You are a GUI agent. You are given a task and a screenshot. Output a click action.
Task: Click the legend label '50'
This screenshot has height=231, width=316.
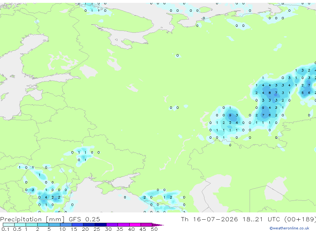(154, 229)
